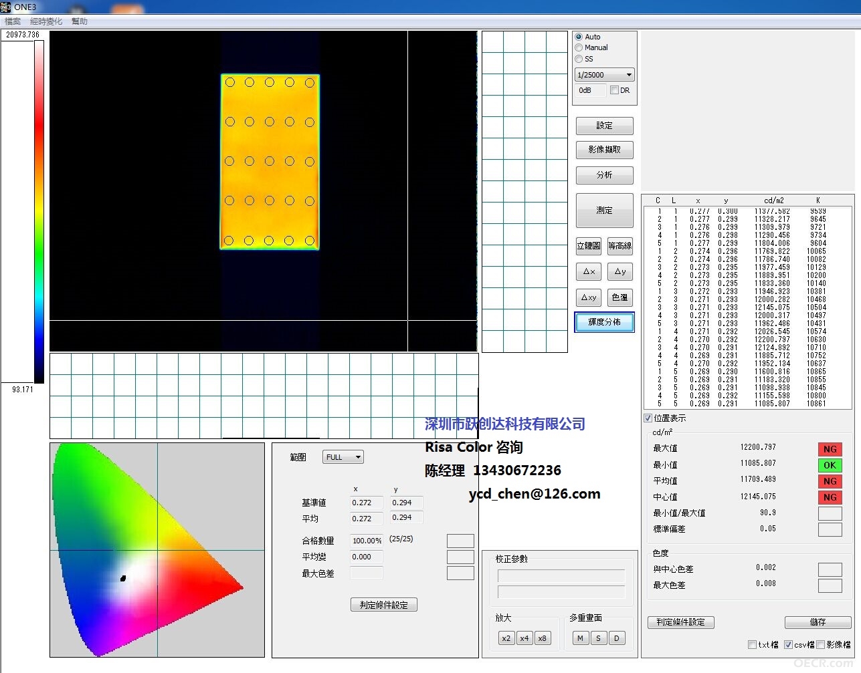Click the D multi-screen button
Viewport: 861px width, 673px height.
tap(617, 638)
